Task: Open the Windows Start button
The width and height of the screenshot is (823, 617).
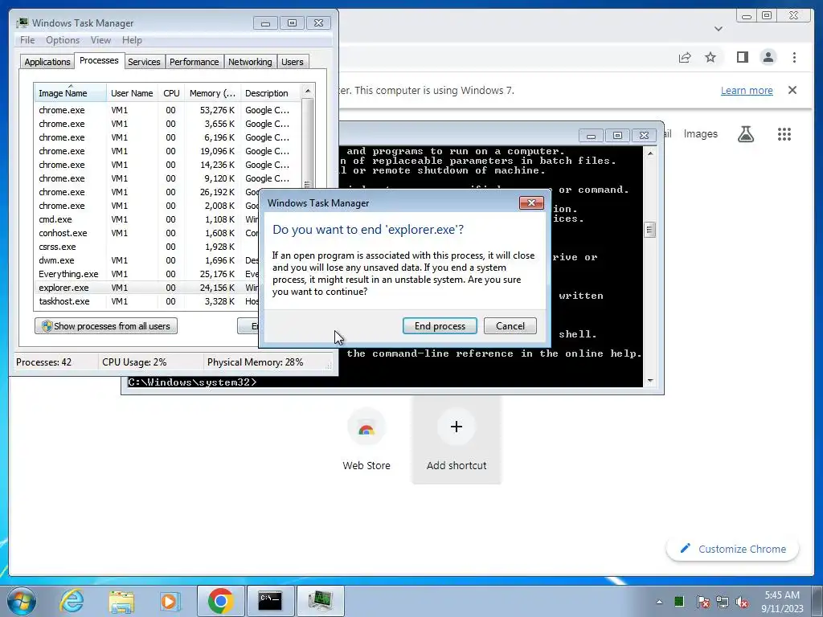Action: coord(22,601)
